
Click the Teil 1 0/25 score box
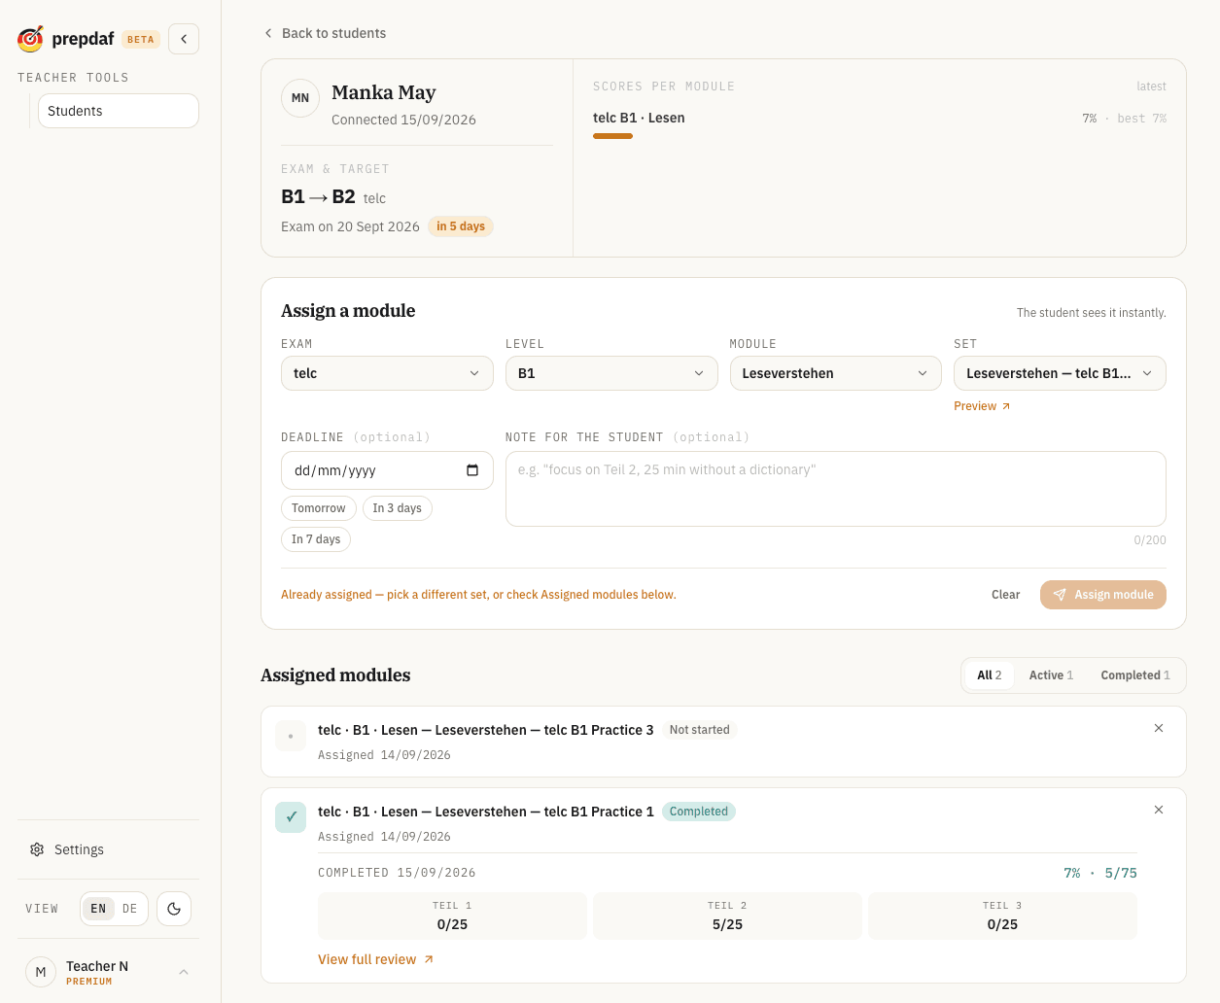point(452,916)
